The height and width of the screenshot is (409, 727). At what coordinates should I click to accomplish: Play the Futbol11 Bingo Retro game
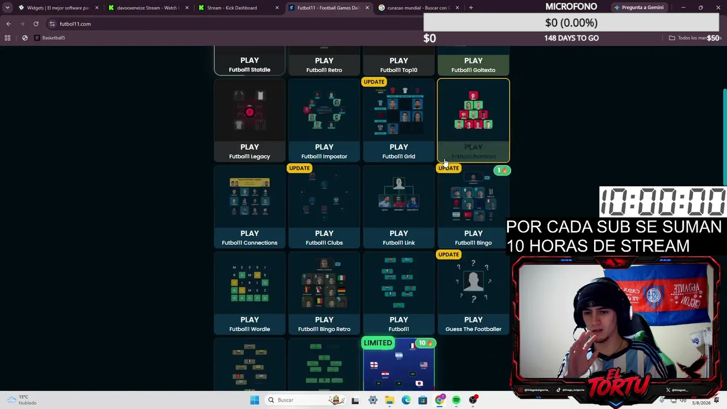pos(324,293)
